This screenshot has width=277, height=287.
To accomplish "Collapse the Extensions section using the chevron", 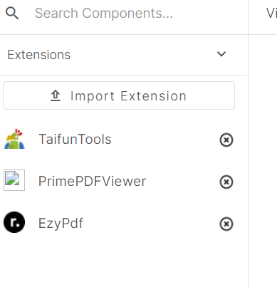I will click(x=221, y=54).
